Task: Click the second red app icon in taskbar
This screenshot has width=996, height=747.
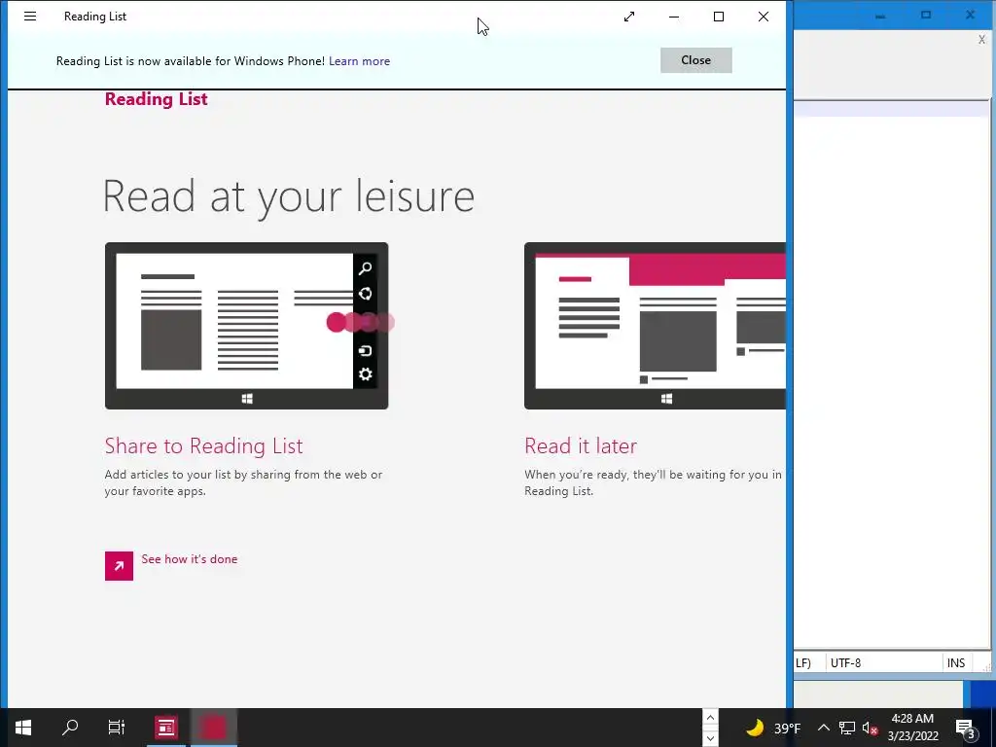Action: 213,728
